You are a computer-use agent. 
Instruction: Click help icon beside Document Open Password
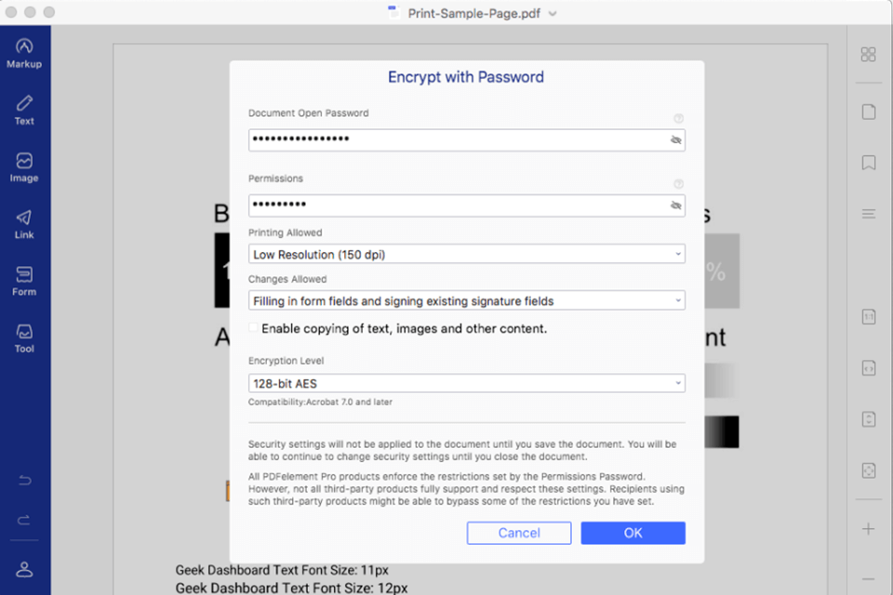[678, 118]
